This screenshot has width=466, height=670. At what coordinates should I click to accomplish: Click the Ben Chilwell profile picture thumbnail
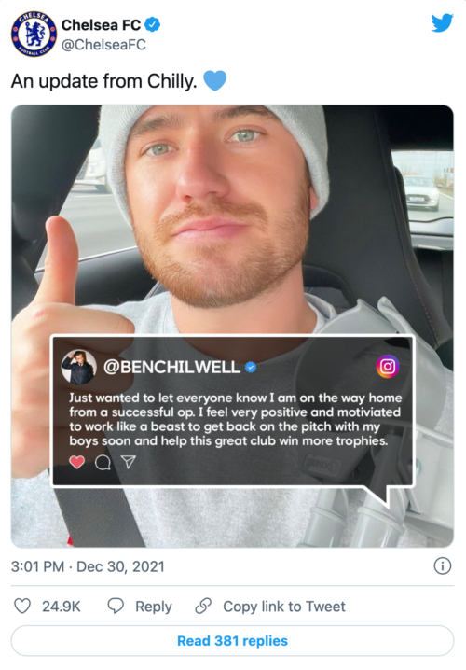click(78, 367)
